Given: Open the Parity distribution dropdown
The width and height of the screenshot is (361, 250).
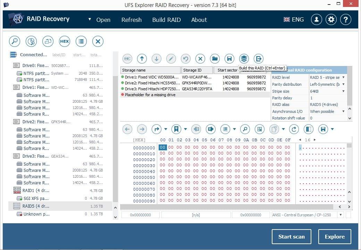Looking at the screenshot, I should click(344, 84).
